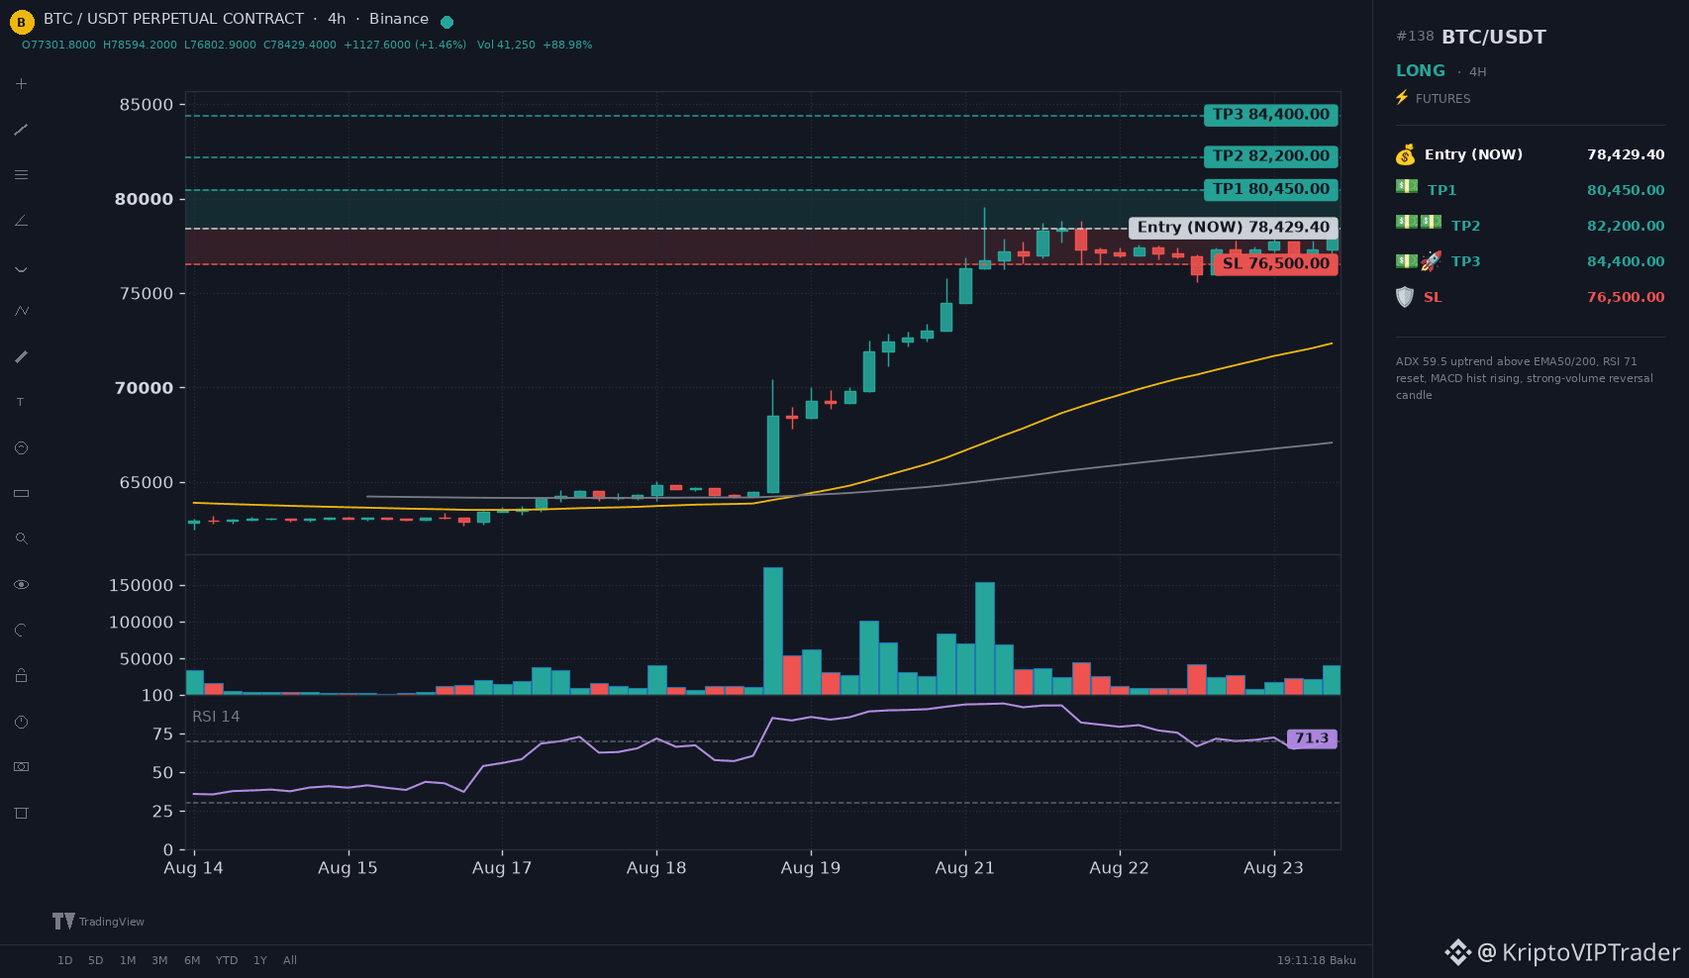Image resolution: width=1689 pixels, height=978 pixels.
Task: Click the 82,200.00 TP2 value in panel
Action: click(1626, 226)
